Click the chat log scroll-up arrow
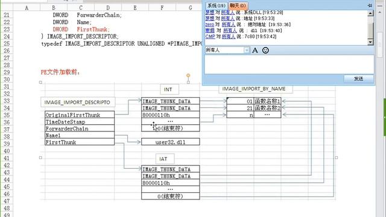This screenshot has height=217, width=386. (370, 13)
